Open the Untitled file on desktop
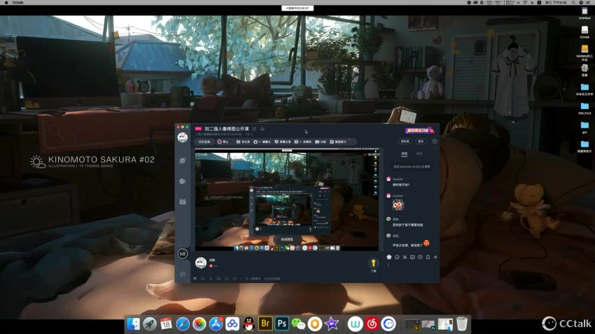Viewport: 595px width, 334px height. coord(584,14)
